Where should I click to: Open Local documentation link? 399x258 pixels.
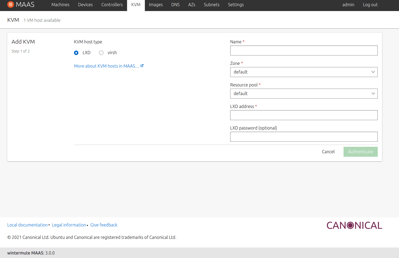[27, 225]
